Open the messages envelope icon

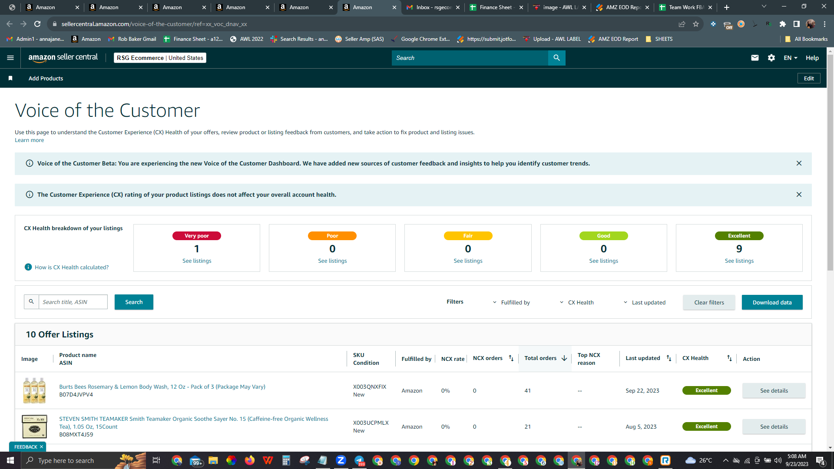point(755,58)
